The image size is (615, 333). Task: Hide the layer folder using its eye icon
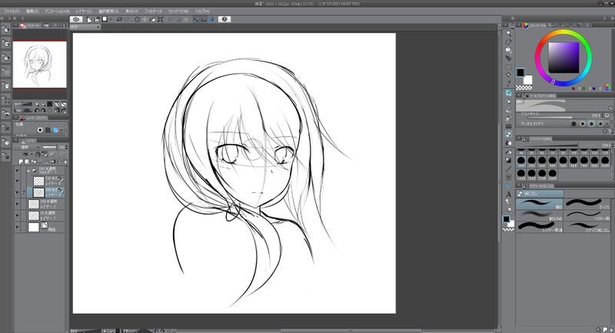point(18,171)
